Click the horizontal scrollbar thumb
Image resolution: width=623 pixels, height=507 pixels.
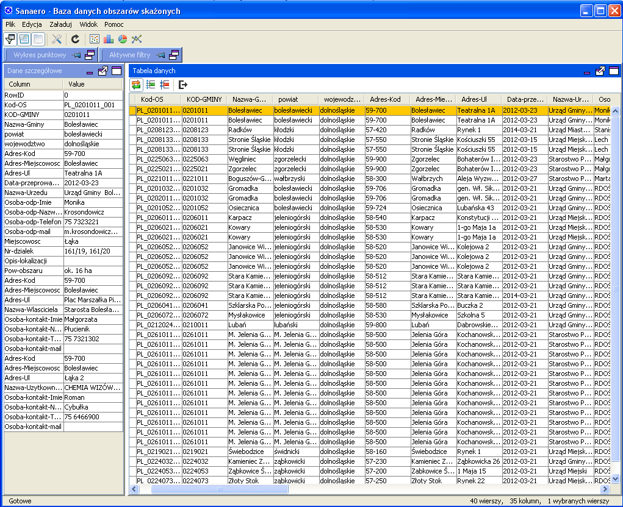(220, 489)
